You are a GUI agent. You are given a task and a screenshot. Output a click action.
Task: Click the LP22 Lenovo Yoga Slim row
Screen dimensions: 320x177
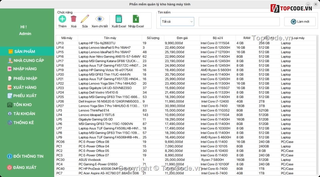click(186, 83)
